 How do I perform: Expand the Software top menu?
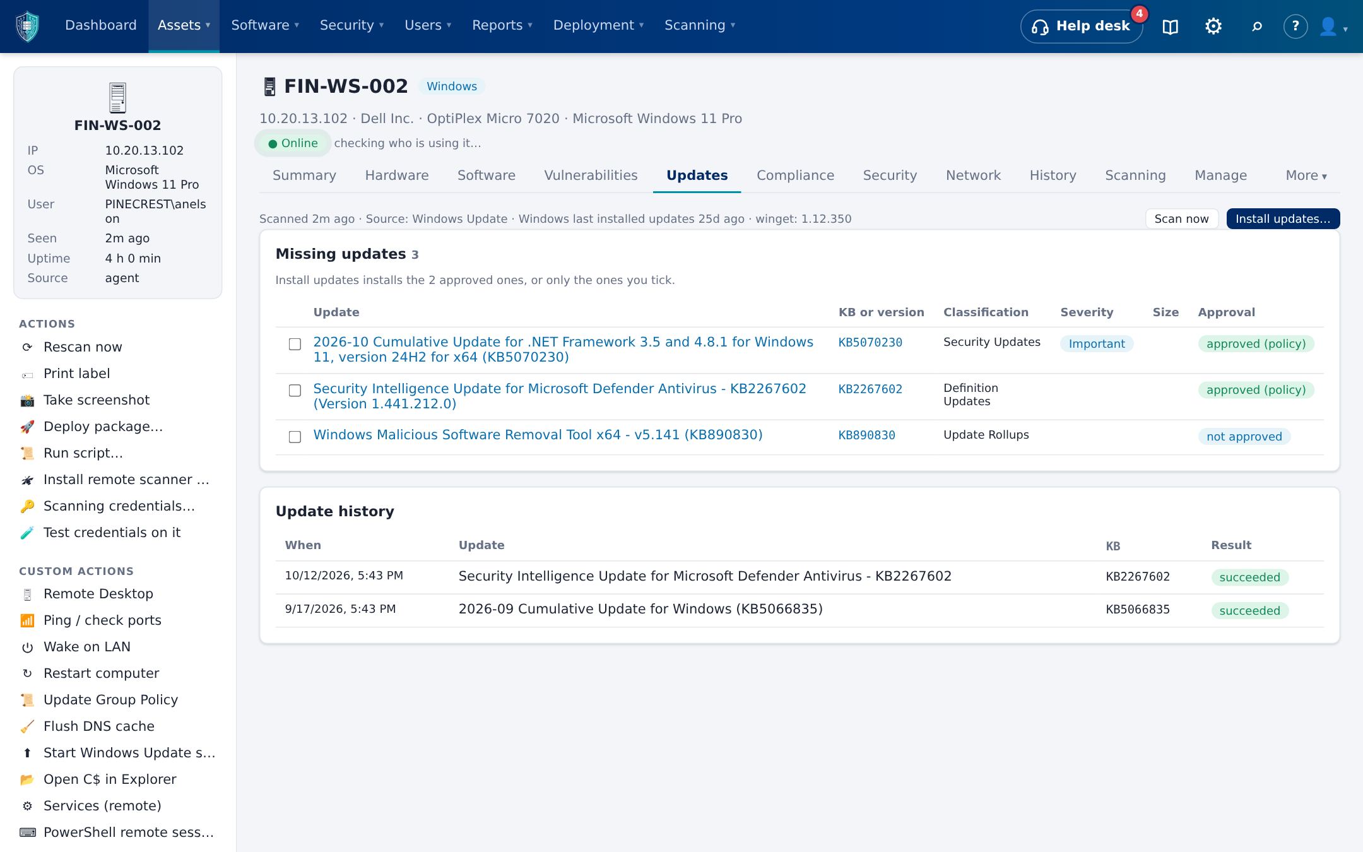(x=265, y=25)
